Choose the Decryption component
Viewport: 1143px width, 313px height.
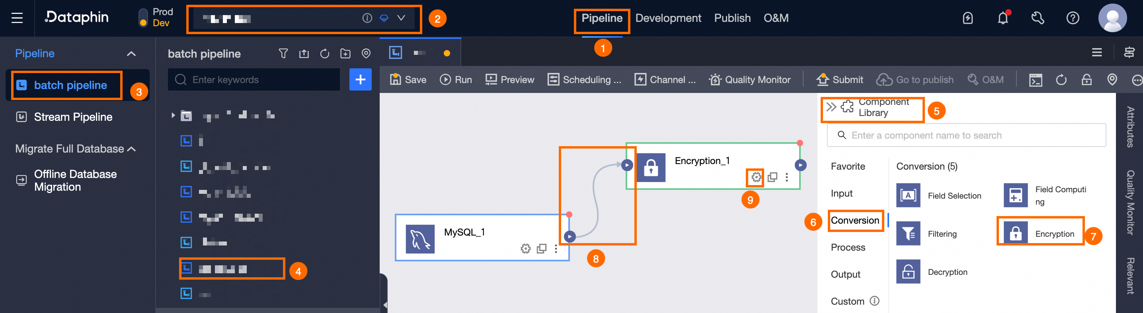coord(932,272)
